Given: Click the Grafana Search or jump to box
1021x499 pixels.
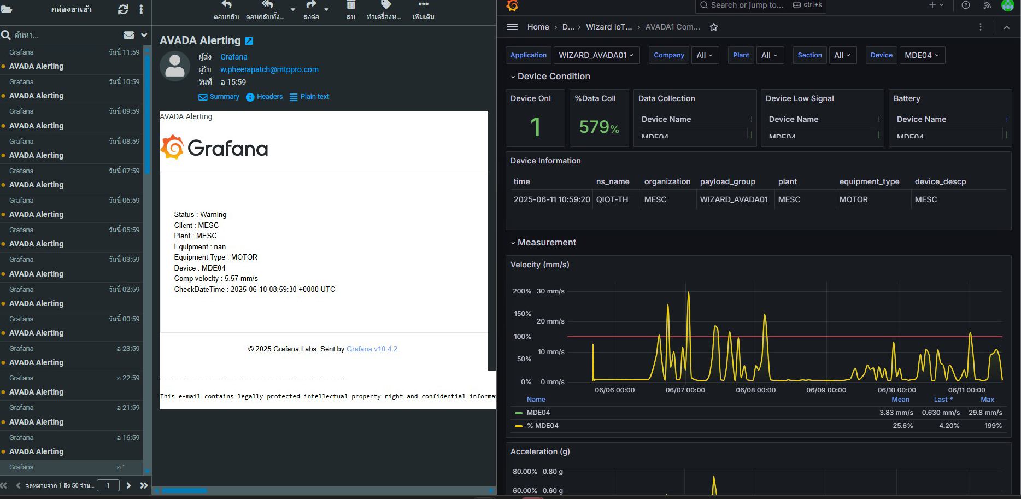Looking at the screenshot, I should pos(760,5).
